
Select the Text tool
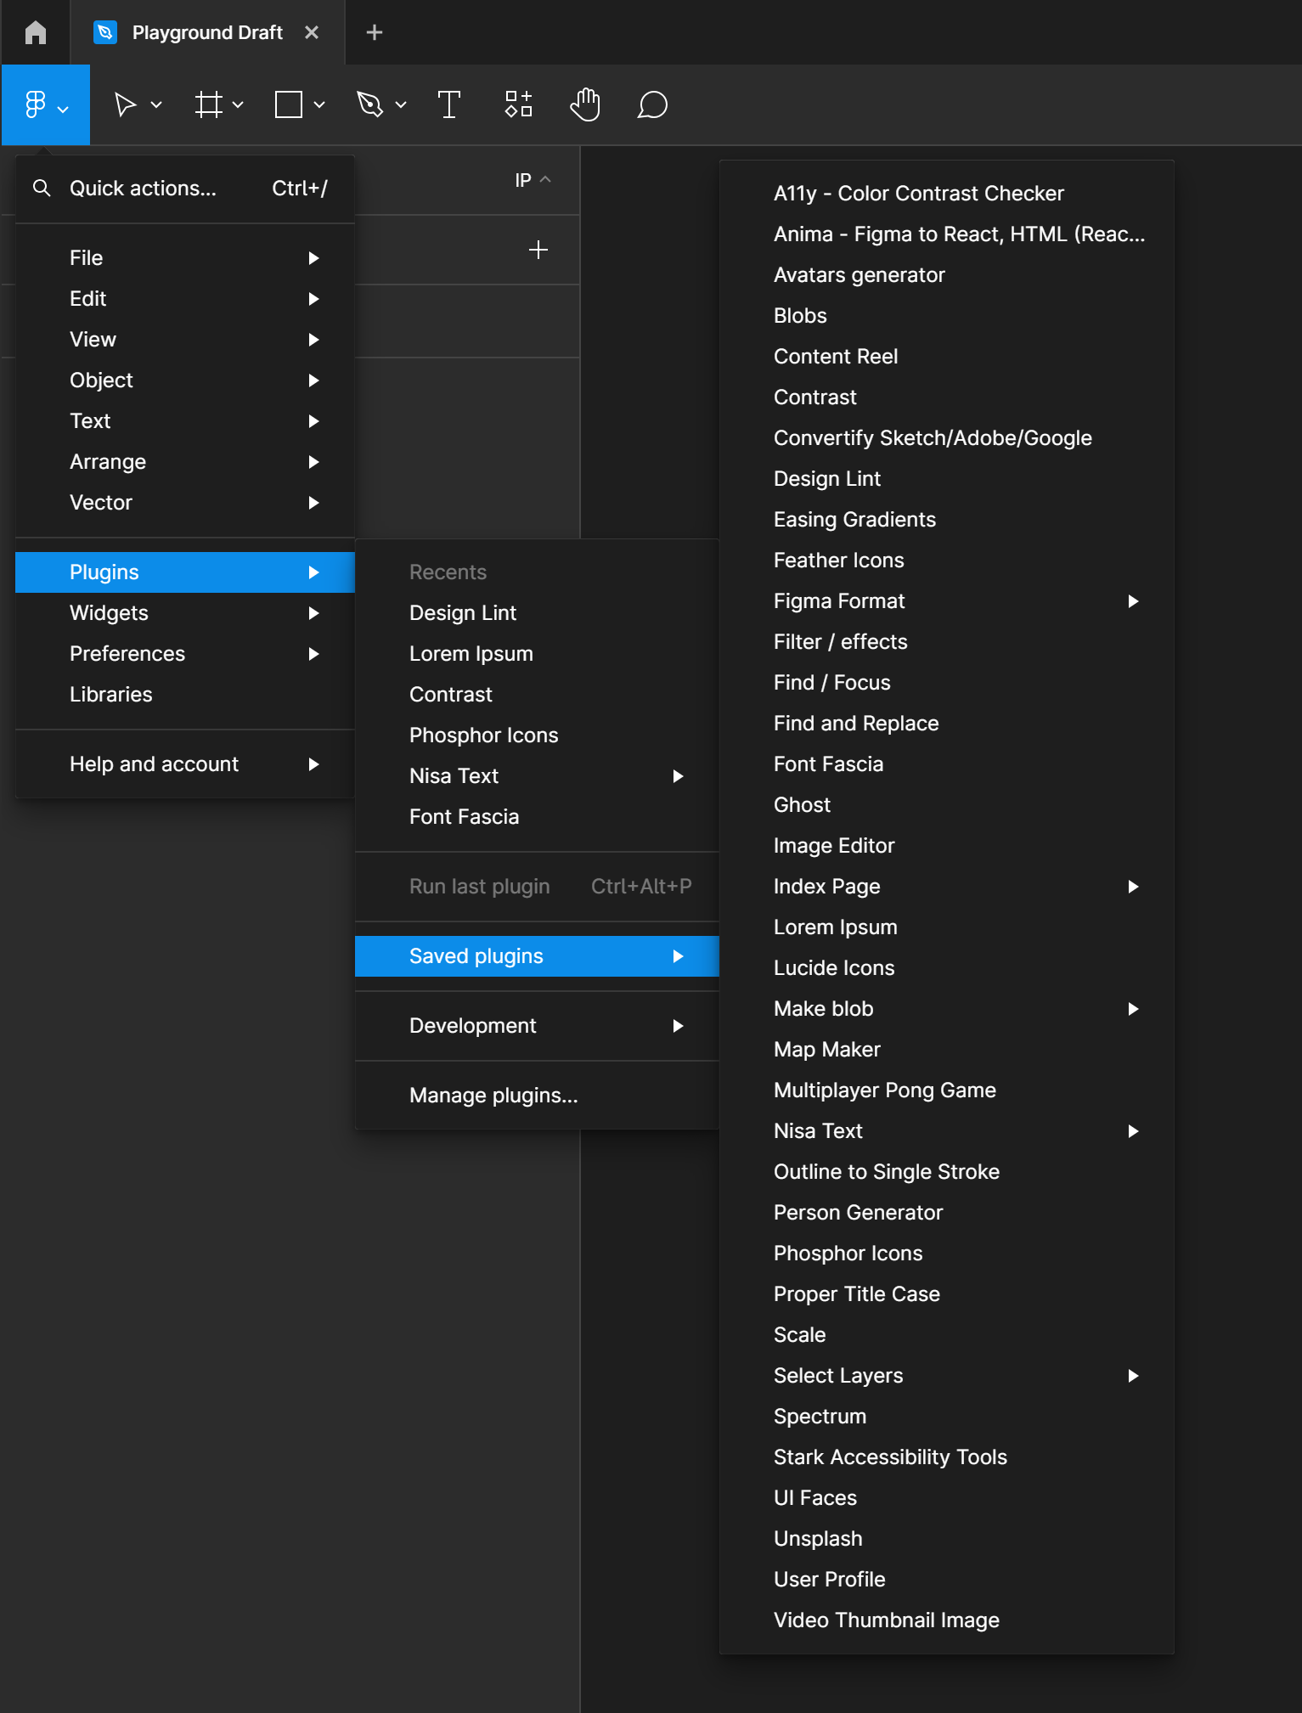tap(449, 105)
